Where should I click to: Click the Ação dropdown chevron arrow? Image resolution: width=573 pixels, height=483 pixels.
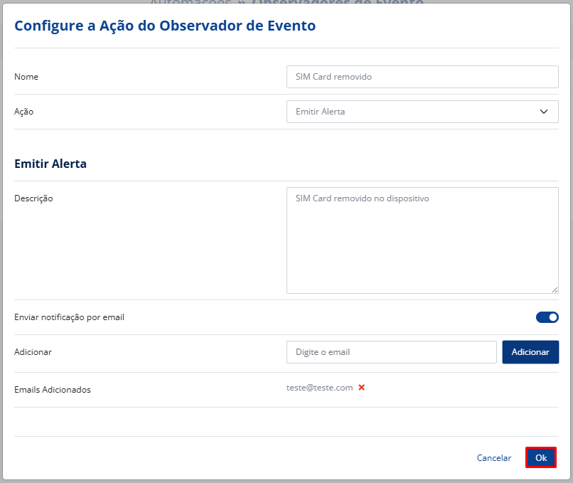pyautogui.click(x=544, y=112)
